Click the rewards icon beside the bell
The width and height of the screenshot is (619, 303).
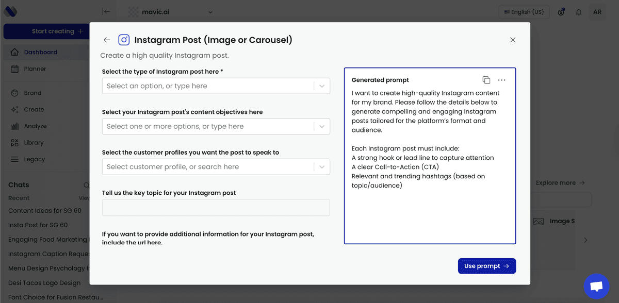pyautogui.click(x=561, y=12)
